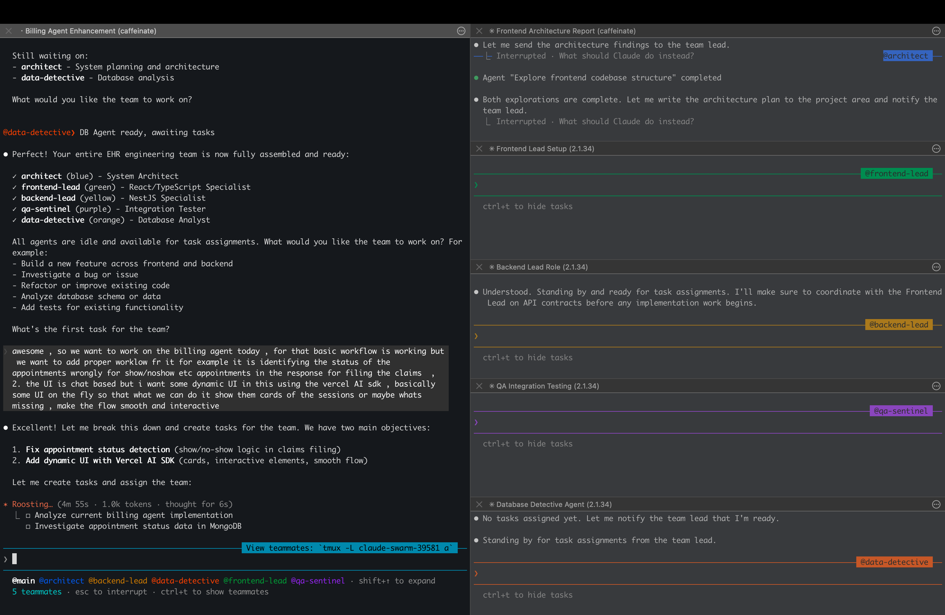Open options menu for Backend Lead Role pane
Viewport: 945px width, 615px height.
click(936, 267)
